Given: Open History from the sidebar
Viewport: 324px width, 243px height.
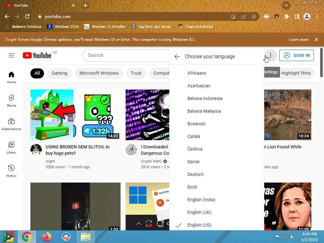Looking at the screenshot, I should (11, 171).
